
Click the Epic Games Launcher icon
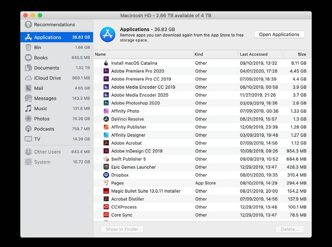(106, 167)
